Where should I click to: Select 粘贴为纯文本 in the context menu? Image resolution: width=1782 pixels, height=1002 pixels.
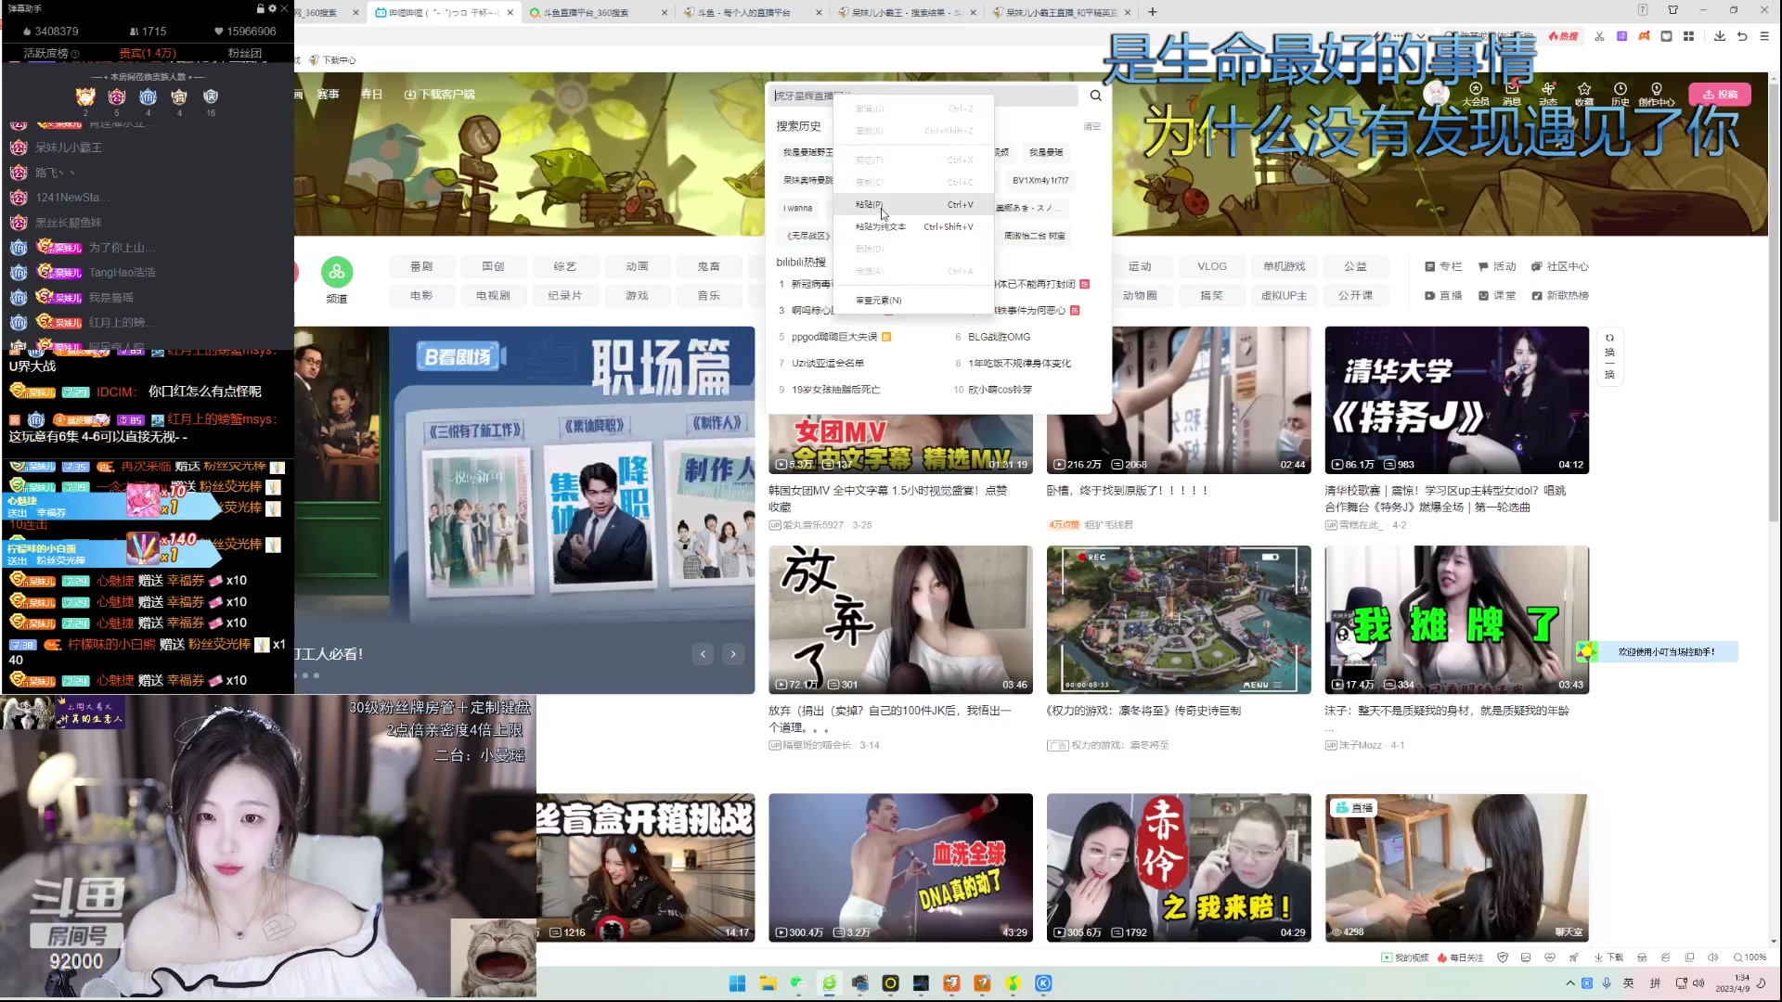(913, 226)
